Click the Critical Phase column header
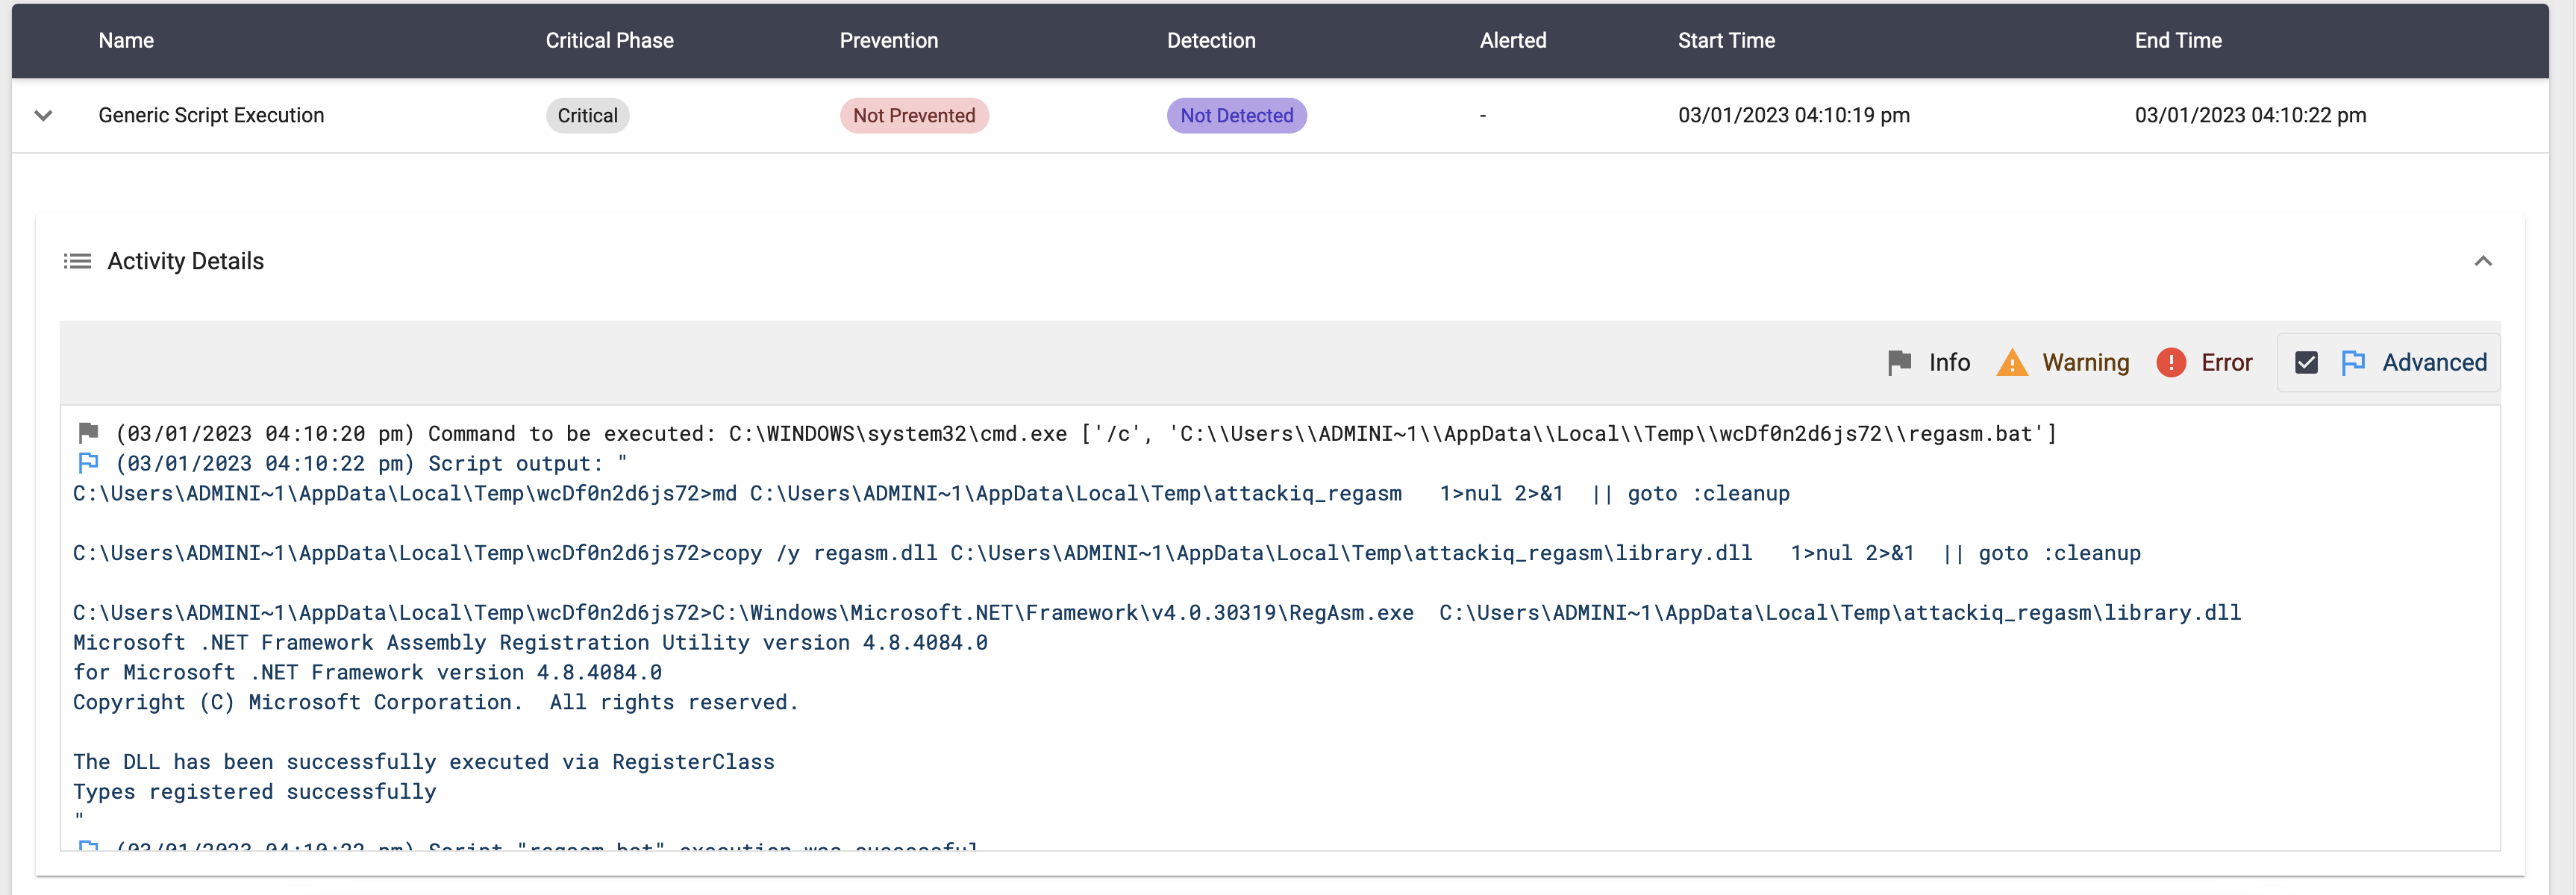The image size is (2576, 895). coord(609,41)
